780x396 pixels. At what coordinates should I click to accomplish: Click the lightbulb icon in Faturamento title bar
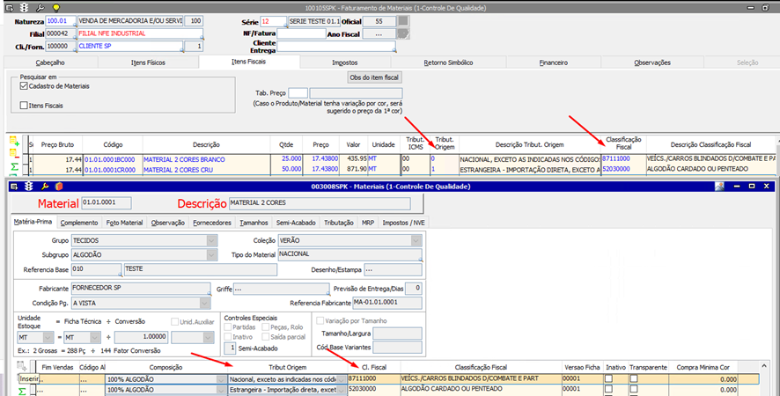tap(56, 8)
